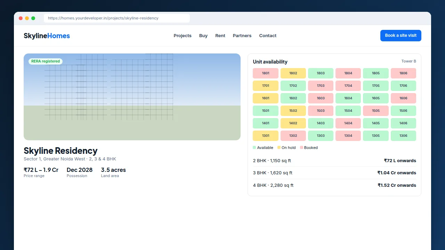Click the ₹72 L – 1.9 Cr price range
This screenshot has width=445, height=250.
[41, 170]
